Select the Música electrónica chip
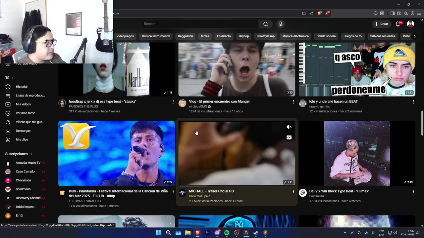The height and width of the screenshot is (238, 424). click(x=295, y=36)
